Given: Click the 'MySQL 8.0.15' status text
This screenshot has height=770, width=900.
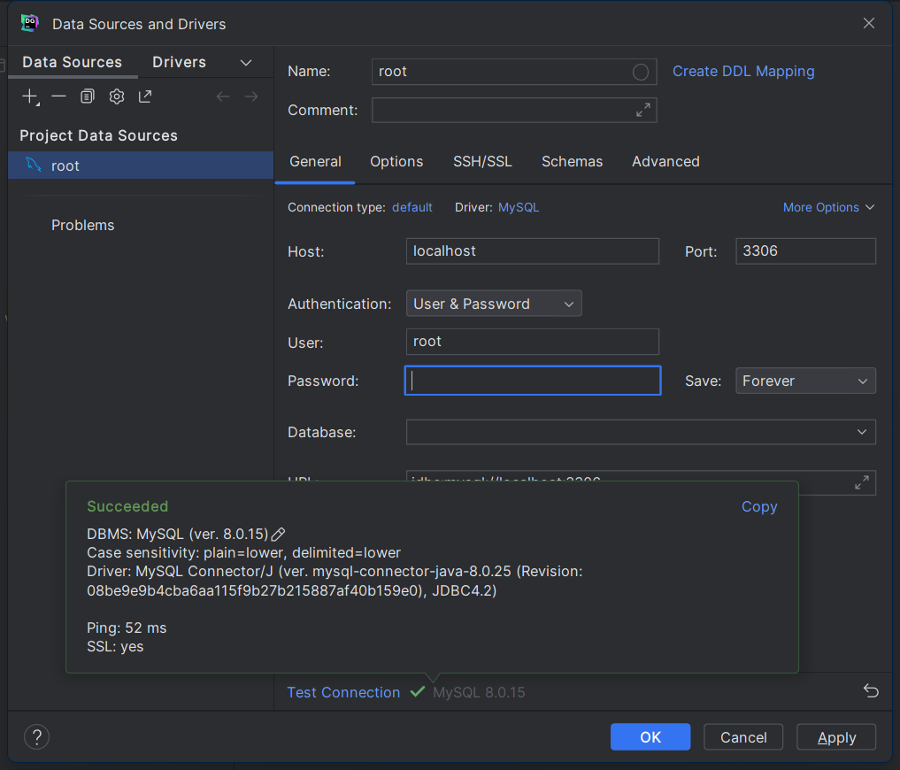Looking at the screenshot, I should pyautogui.click(x=479, y=692).
